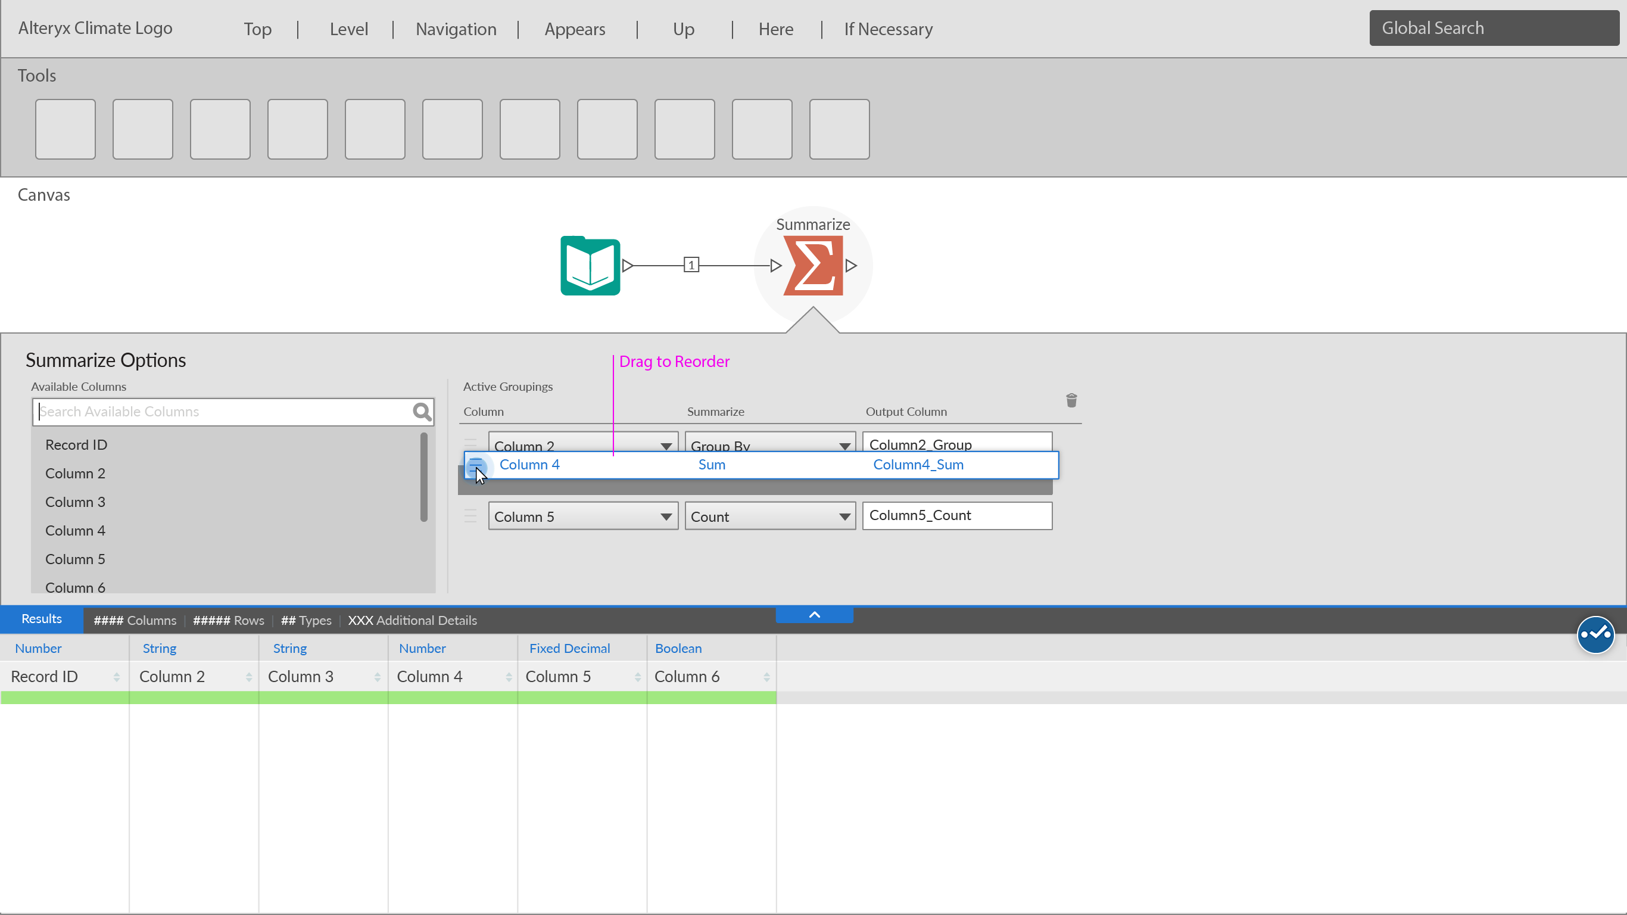This screenshot has width=1627, height=915.
Task: Click the connection number 1 anchor box
Action: click(x=691, y=266)
